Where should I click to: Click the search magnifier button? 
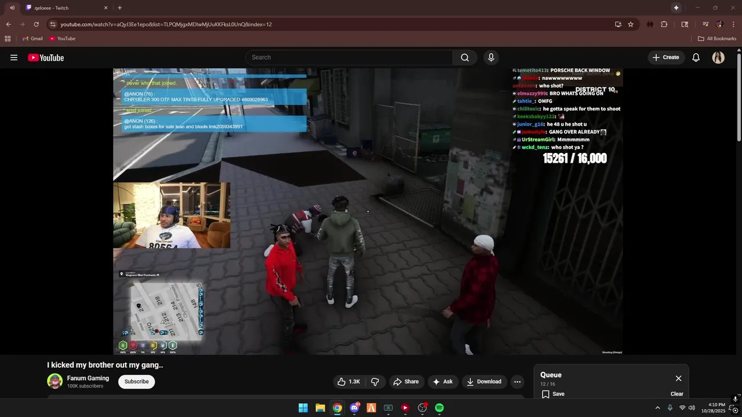point(465,57)
